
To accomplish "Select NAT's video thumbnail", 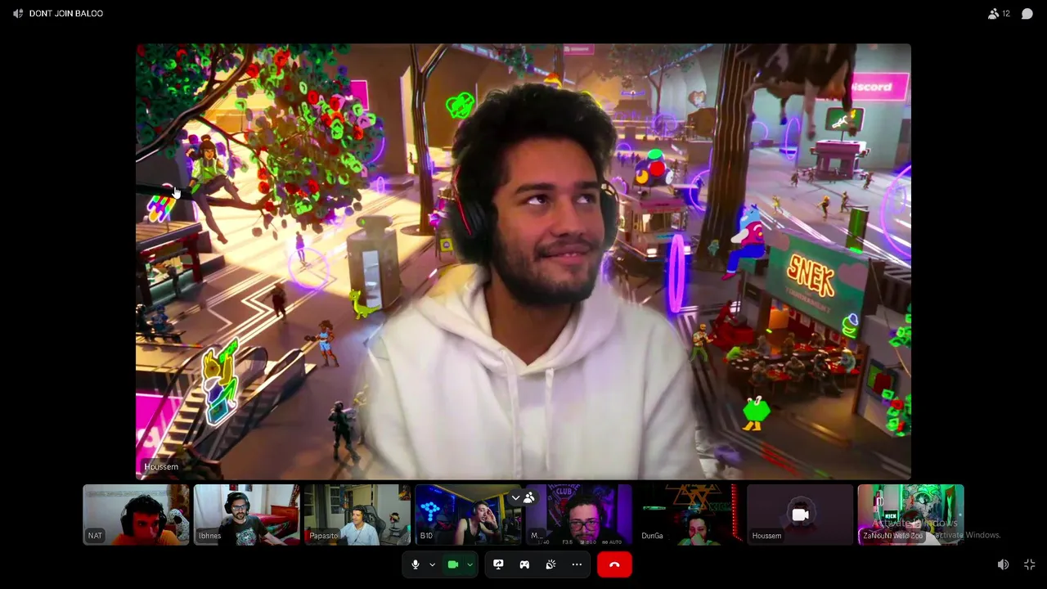I will (136, 515).
